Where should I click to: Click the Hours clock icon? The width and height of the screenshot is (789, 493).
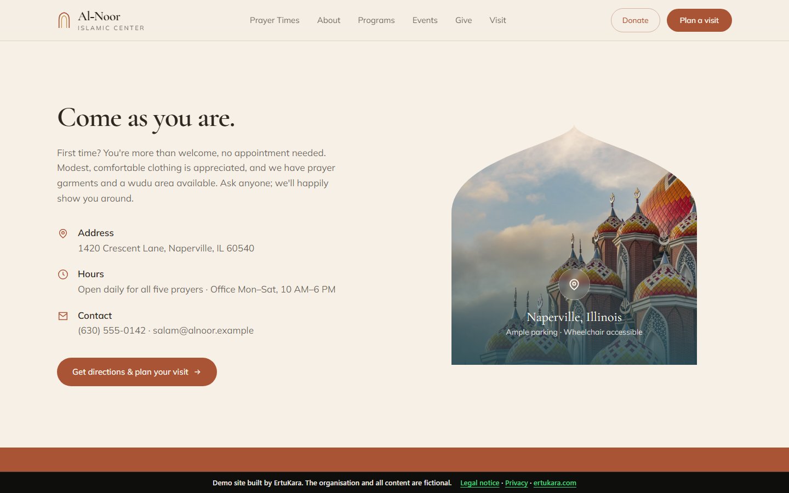coord(63,274)
